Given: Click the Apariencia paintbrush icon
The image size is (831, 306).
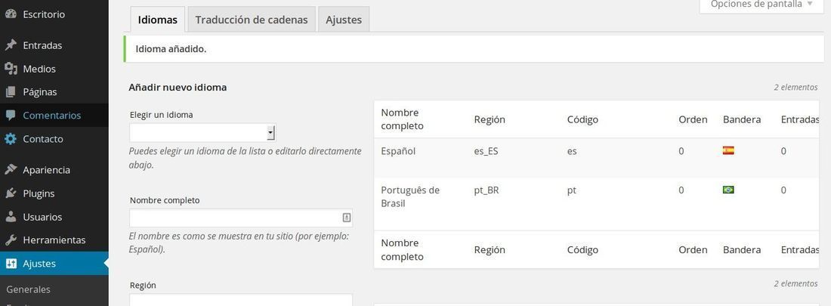Looking at the screenshot, I should click(11, 170).
